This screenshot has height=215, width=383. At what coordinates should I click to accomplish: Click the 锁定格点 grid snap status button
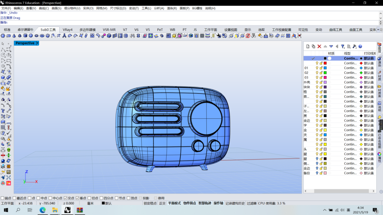150,203
